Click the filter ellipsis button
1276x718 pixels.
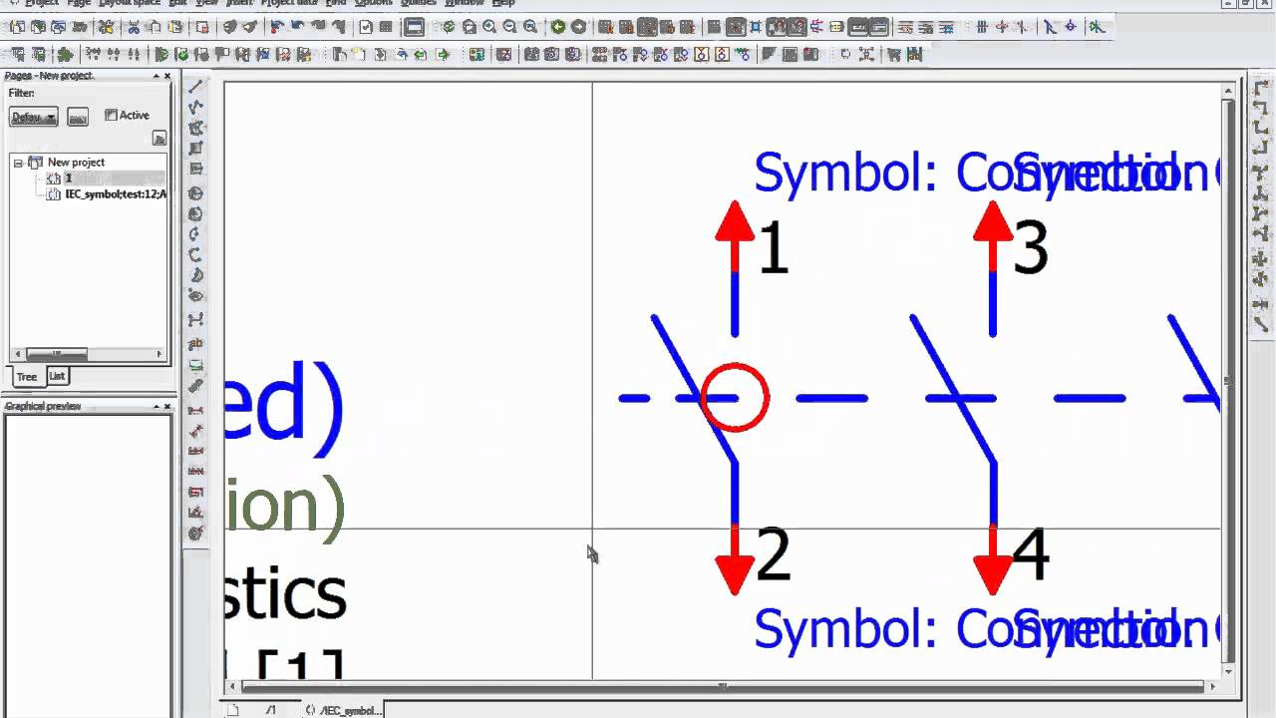[x=78, y=117]
